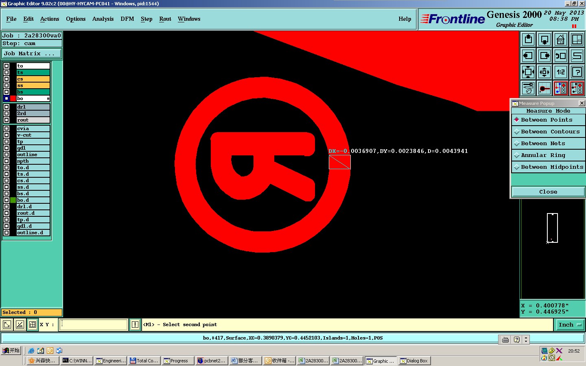The image size is (586, 366).
Task: Select Between Contours measure mode
Action: (548, 132)
